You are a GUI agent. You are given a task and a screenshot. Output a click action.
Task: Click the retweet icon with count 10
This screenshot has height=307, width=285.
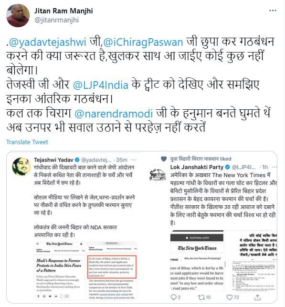[201, 297]
